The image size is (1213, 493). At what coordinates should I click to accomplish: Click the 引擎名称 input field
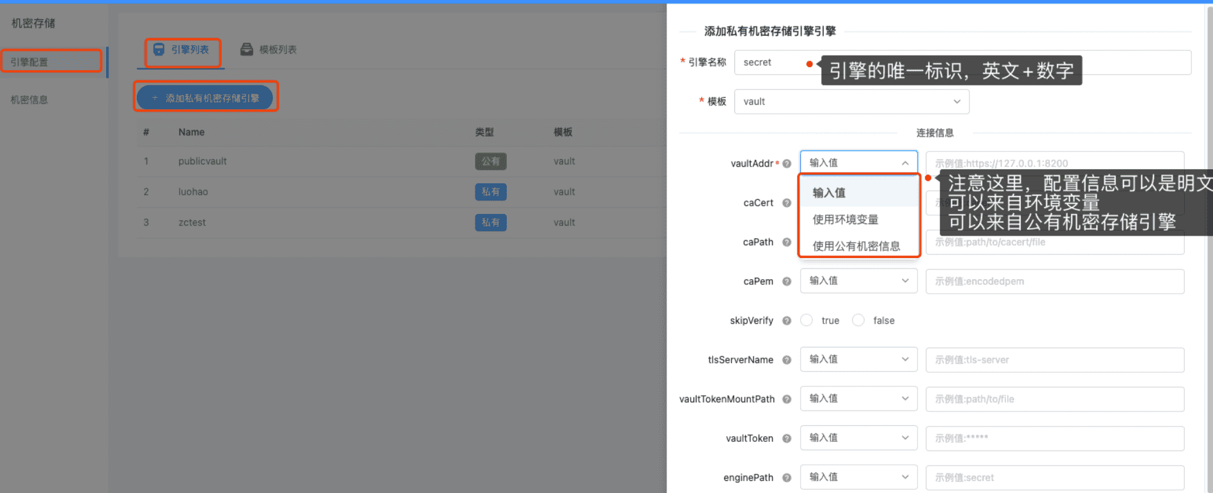(962, 63)
